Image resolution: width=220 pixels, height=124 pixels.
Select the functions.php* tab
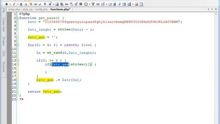point(60,9)
